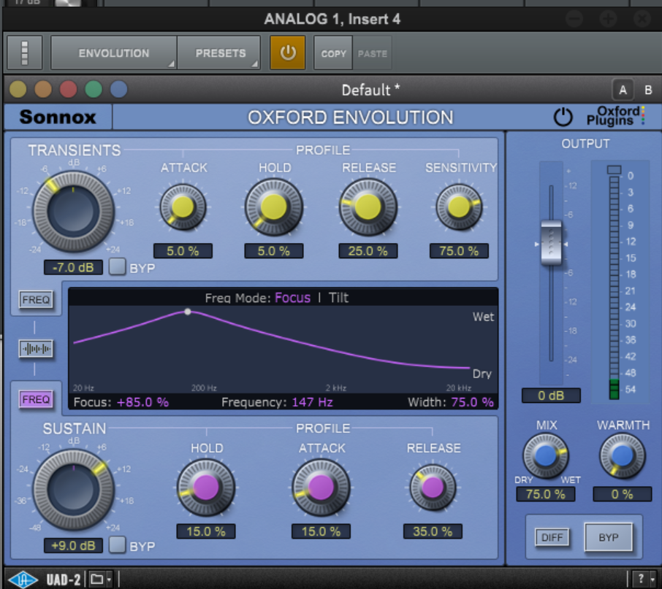Select the red color dot

[68, 89]
